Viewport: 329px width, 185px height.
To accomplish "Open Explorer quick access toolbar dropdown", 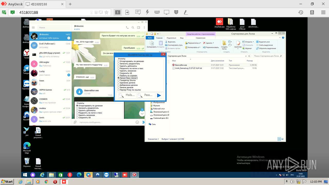I will pos(158,34).
